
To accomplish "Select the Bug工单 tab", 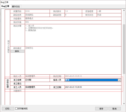I will tap(5, 6).
